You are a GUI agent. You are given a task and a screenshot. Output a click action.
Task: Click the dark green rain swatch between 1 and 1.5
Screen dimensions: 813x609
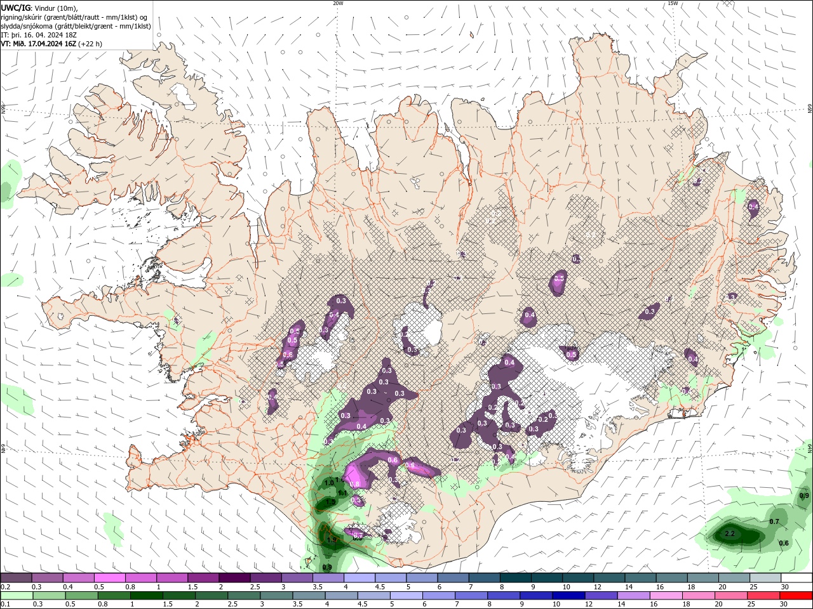click(x=147, y=596)
